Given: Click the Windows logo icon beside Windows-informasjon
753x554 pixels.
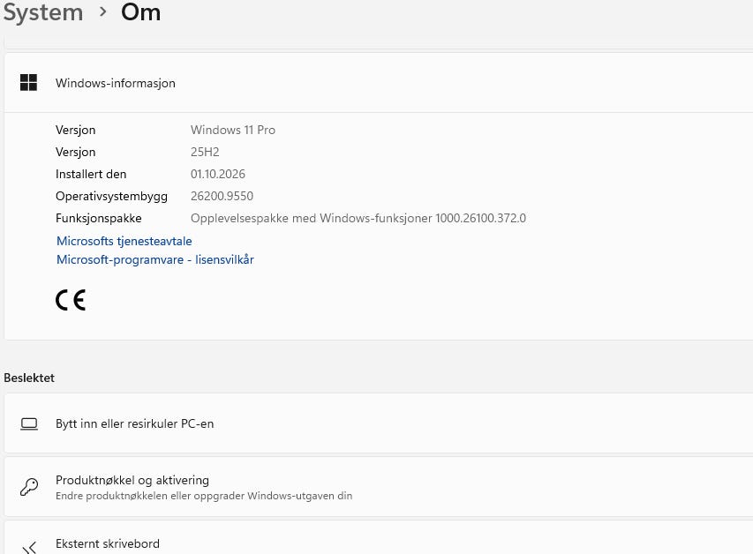Looking at the screenshot, I should tap(29, 83).
